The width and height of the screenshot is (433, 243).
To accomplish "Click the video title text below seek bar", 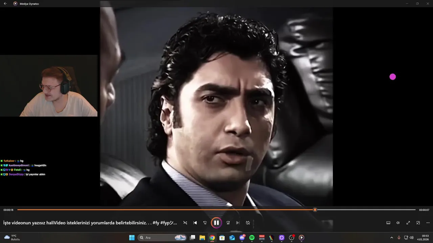I will [90, 223].
